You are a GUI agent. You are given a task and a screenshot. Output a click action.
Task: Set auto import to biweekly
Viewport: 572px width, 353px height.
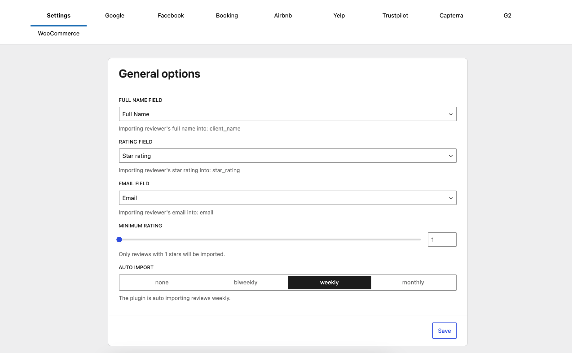[x=246, y=283]
